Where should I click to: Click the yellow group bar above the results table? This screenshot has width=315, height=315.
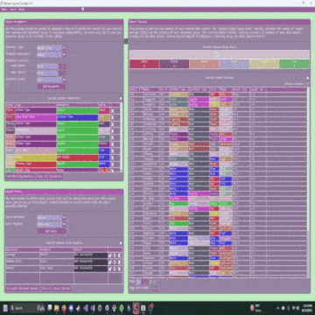click(x=264, y=64)
